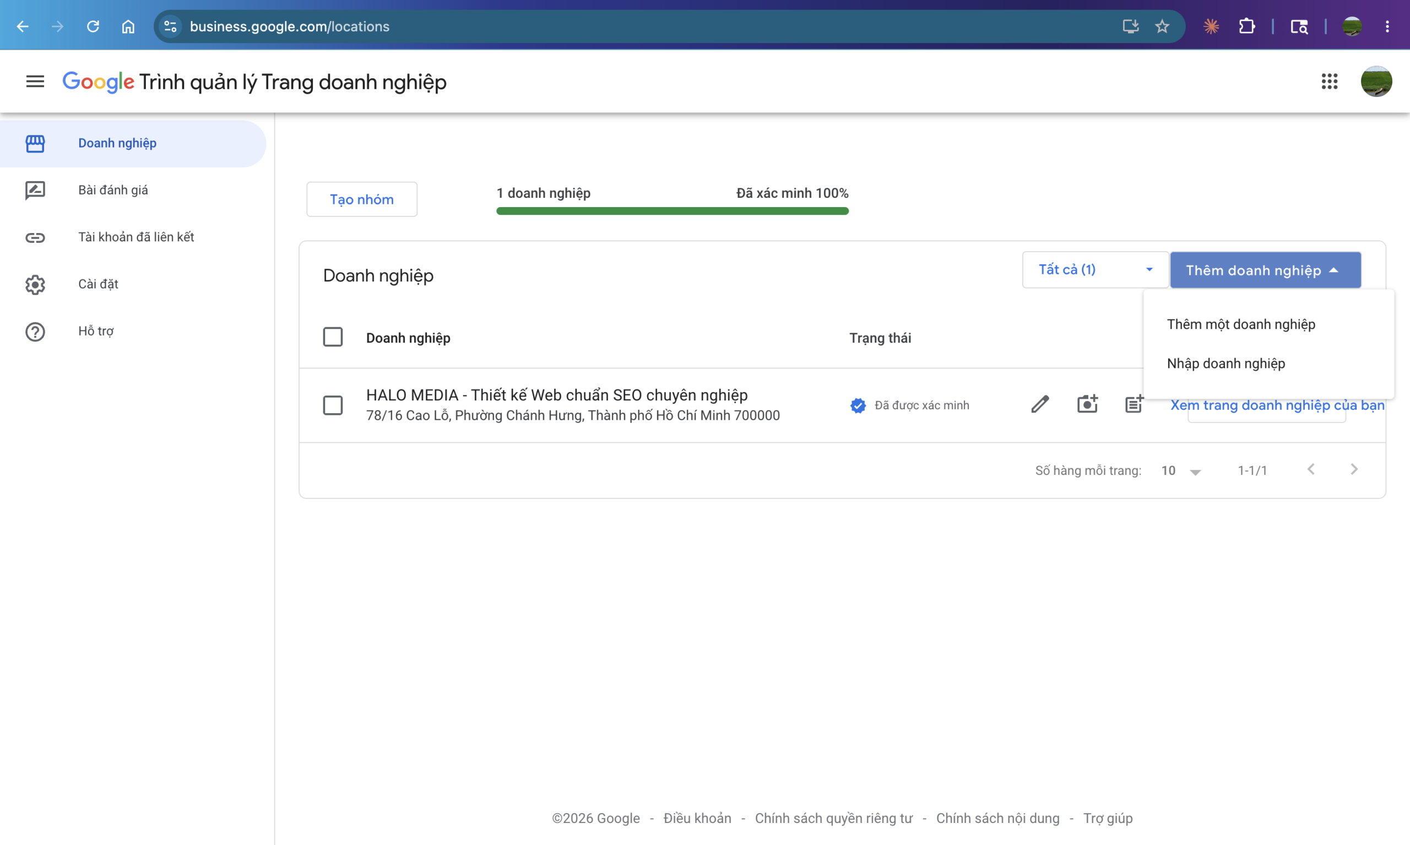Image resolution: width=1410 pixels, height=845 pixels.
Task: Click the Bài đánh giá review icon
Action: [x=35, y=190]
